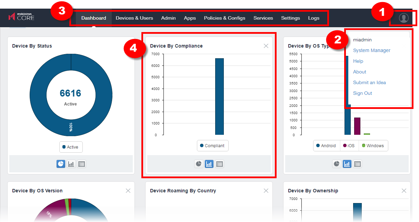Image resolution: width=419 pixels, height=222 pixels.
Task: Close the Device By Ownership widget
Action: point(404,191)
